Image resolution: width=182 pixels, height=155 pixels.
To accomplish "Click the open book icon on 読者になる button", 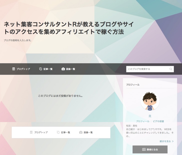I will 144,150.
